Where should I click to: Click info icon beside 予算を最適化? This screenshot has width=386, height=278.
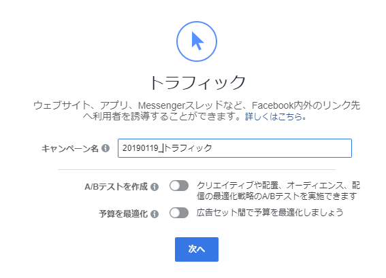[155, 214]
